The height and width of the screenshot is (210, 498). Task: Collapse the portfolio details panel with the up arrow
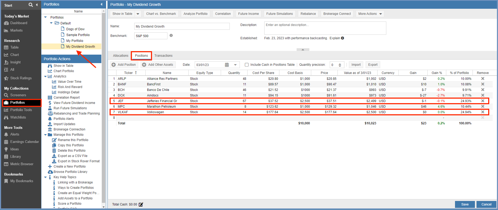(x=303, y=50)
